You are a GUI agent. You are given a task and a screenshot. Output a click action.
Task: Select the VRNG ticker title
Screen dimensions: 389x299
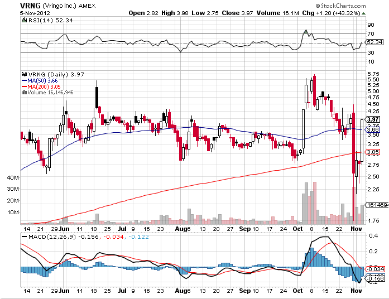[x=30, y=6]
